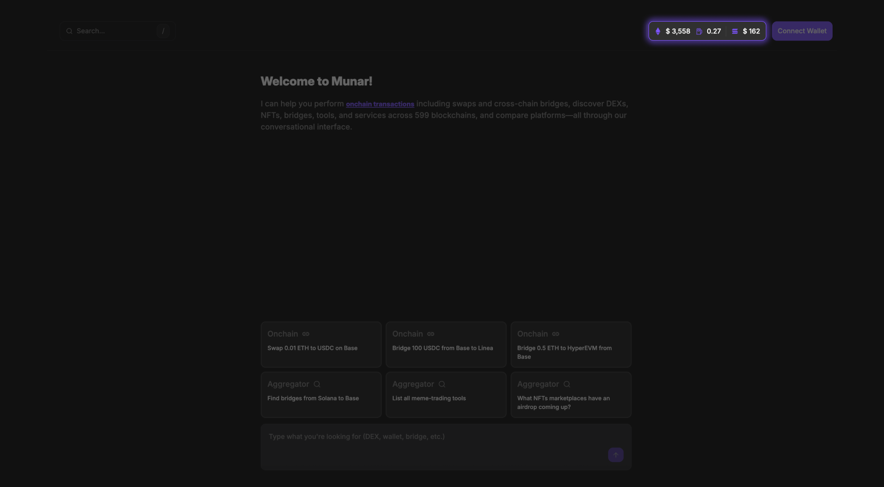Click magnifier icon on NFTs marketplaces card

567,384
